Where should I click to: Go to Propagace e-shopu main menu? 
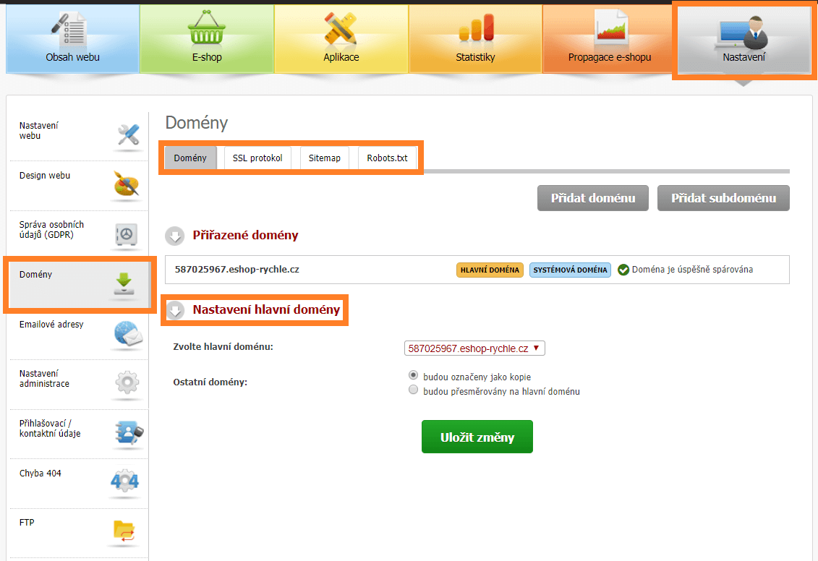[609, 39]
